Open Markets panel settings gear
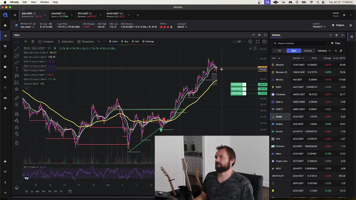356x200 pixels. click(x=336, y=35)
